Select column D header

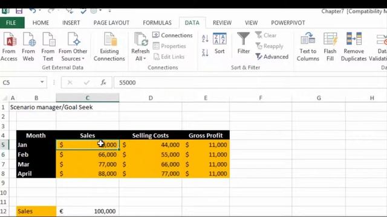(x=151, y=98)
